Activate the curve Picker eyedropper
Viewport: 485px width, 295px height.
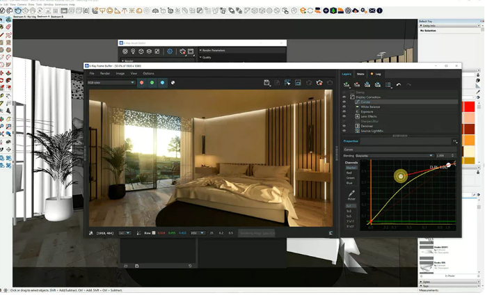pos(351,195)
